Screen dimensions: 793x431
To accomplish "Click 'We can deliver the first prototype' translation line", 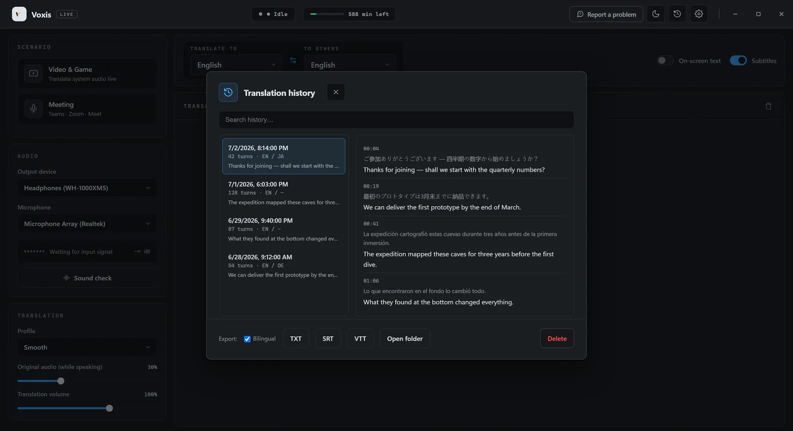I will click(x=442, y=207).
